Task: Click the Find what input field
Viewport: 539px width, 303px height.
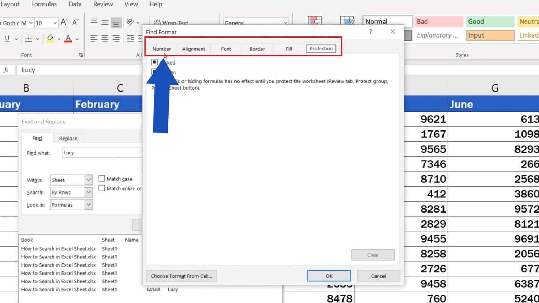Action: (x=102, y=153)
